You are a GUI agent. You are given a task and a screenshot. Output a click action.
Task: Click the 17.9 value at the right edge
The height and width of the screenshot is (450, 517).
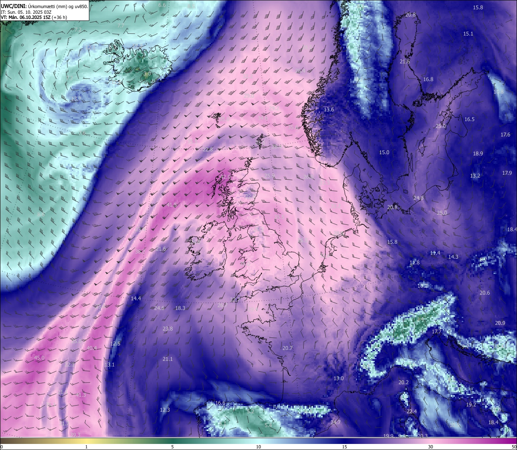(x=507, y=173)
